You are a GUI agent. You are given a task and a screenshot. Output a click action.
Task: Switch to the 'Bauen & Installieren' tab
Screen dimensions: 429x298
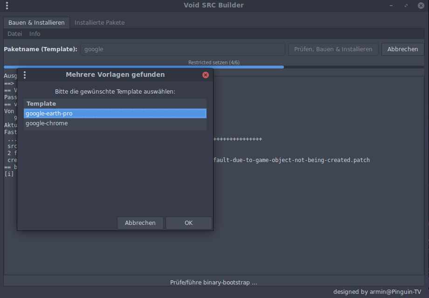pyautogui.click(x=36, y=22)
